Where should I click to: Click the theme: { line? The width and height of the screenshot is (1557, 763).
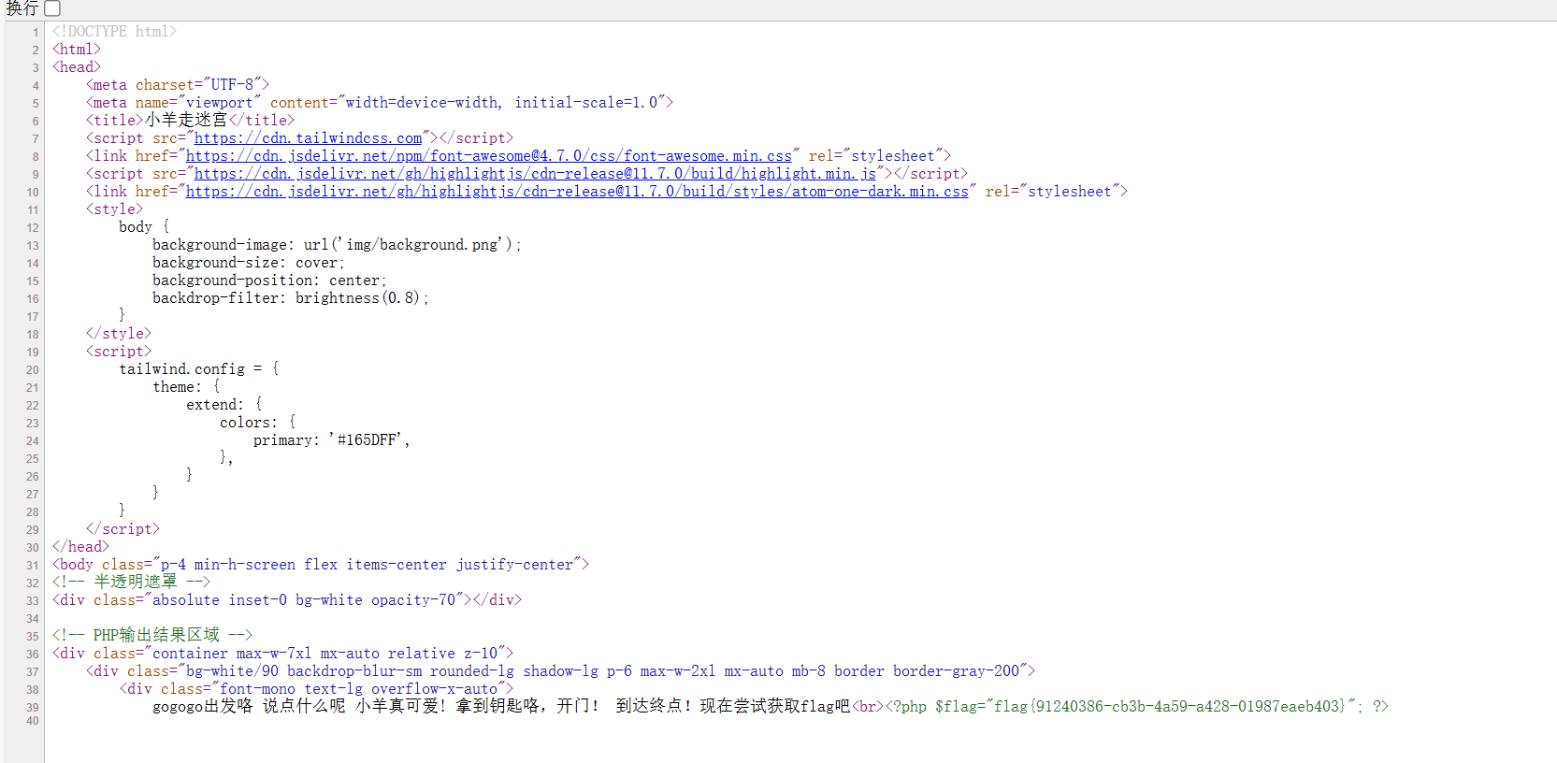[x=186, y=387]
